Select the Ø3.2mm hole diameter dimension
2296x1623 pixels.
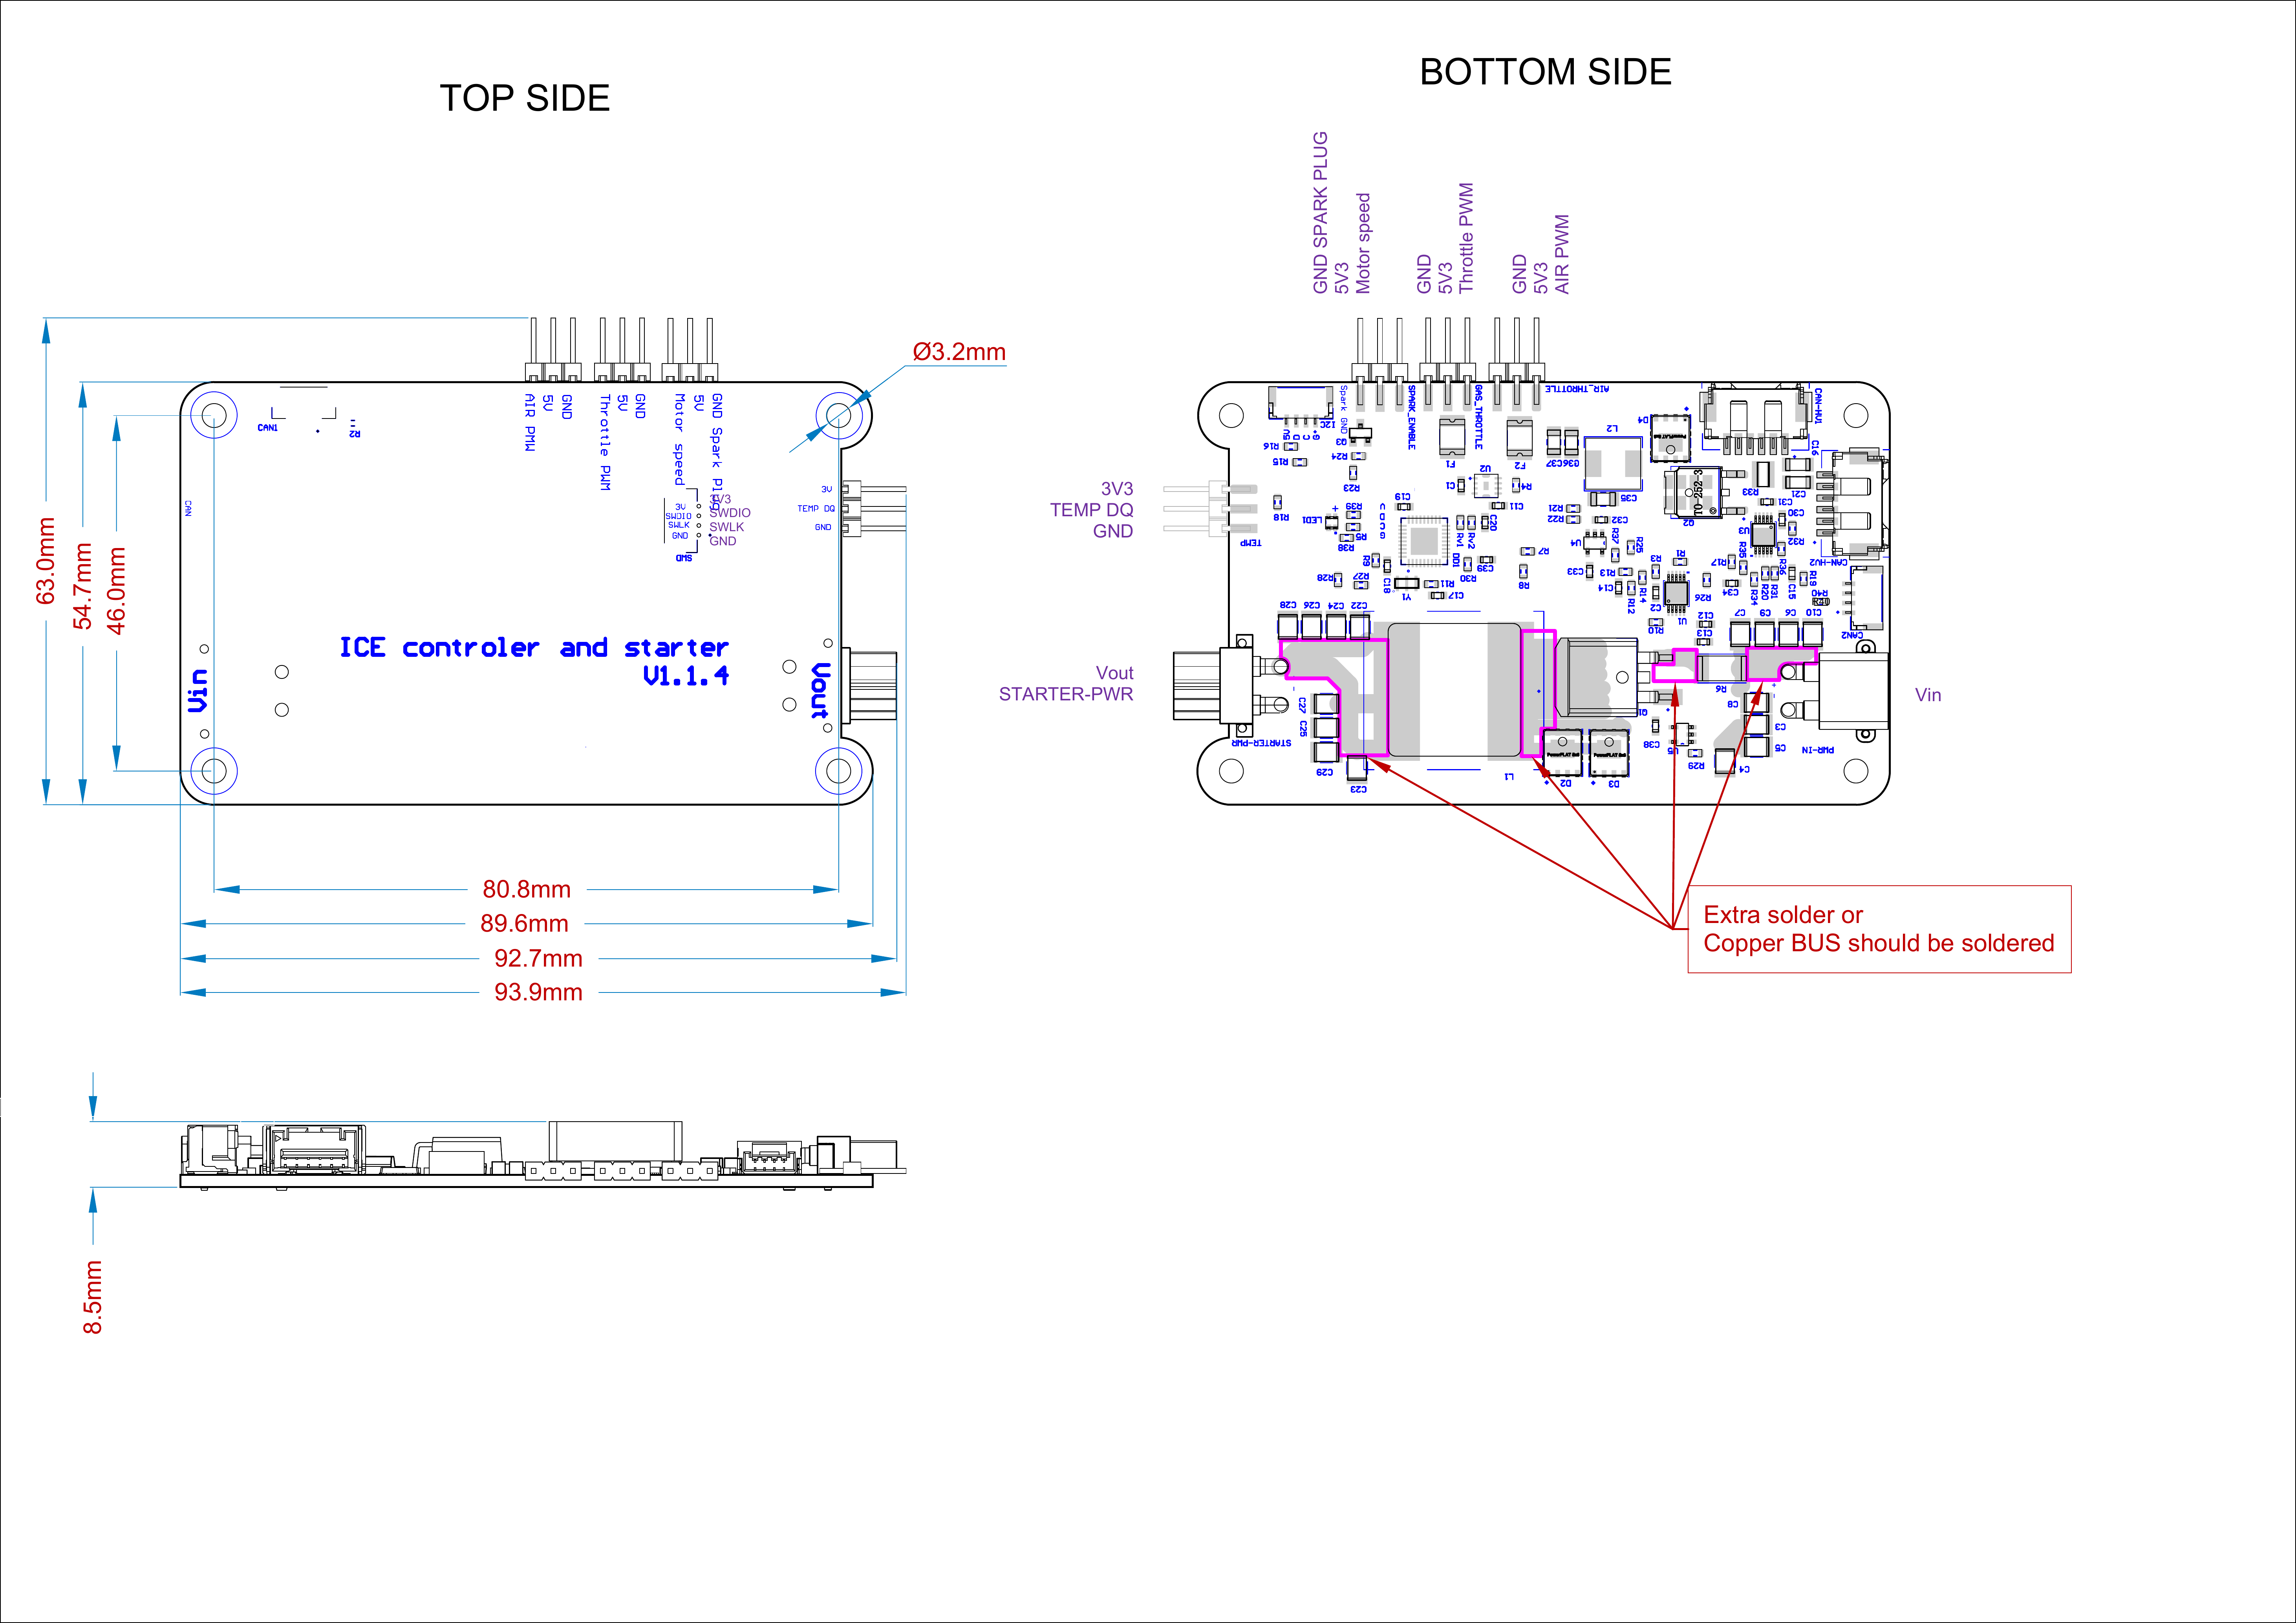click(x=959, y=352)
